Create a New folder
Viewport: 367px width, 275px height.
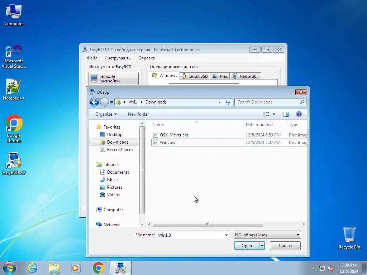pos(138,114)
